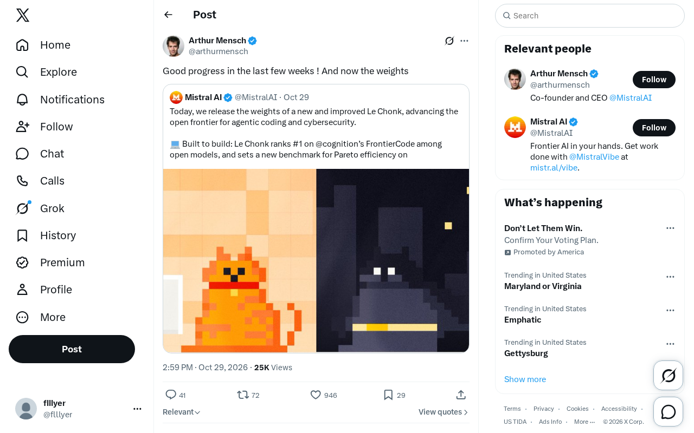This screenshot has width=694, height=433.
Task: Open post options three-dot menu
Action: pos(464,41)
